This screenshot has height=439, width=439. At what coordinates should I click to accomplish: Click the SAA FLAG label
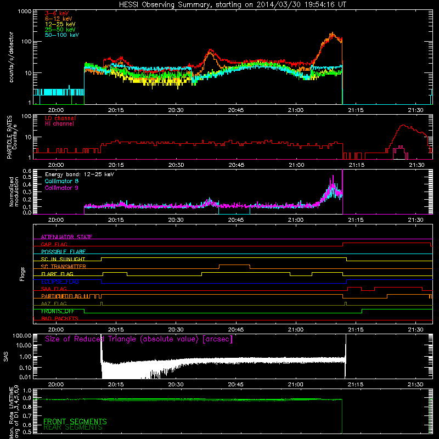tap(54, 289)
